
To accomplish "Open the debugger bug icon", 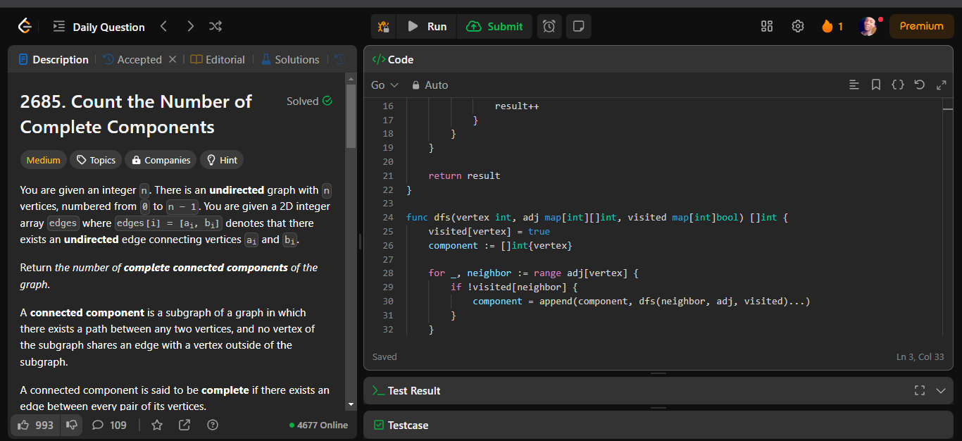I will tap(383, 27).
